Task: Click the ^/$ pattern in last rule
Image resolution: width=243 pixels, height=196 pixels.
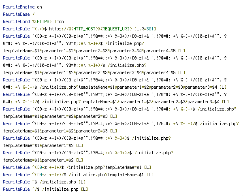Action: (x=36, y=189)
